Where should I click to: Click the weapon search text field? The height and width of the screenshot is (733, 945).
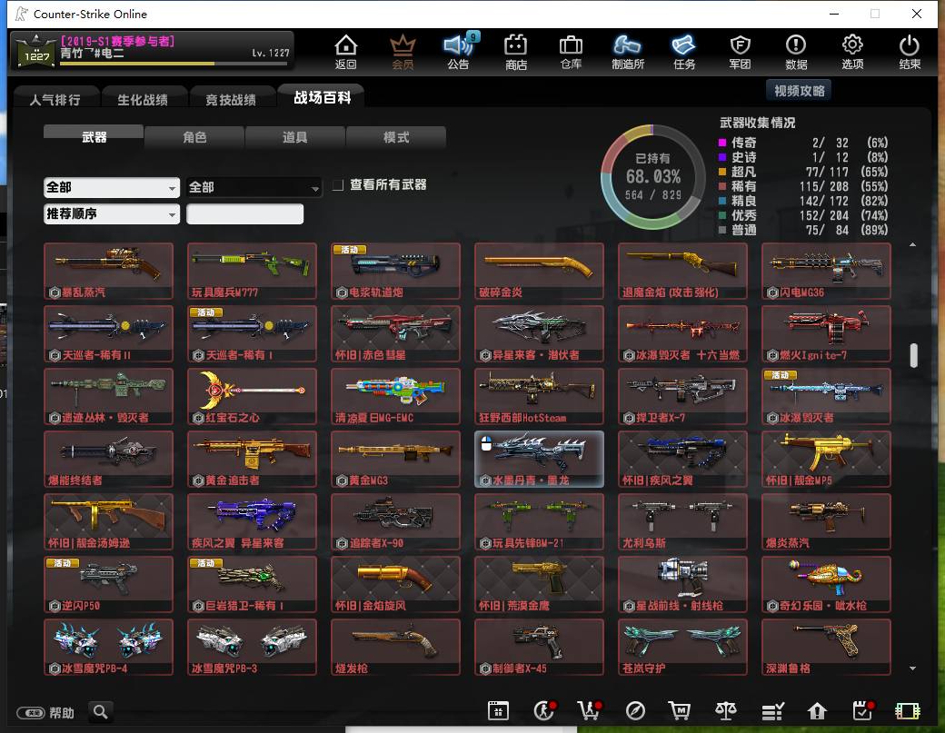(x=244, y=213)
